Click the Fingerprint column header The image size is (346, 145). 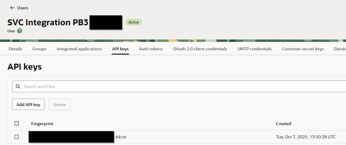coord(42,124)
